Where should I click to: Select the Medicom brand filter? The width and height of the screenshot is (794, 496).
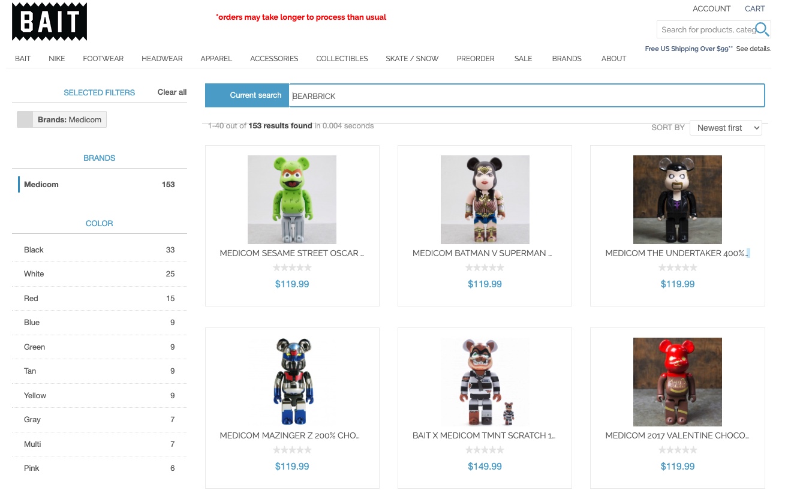pyautogui.click(x=41, y=185)
